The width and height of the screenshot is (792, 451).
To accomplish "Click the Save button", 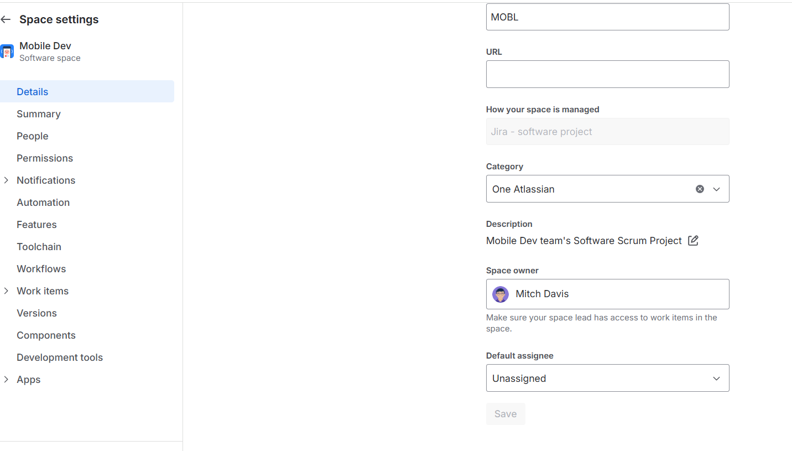I will [506, 414].
